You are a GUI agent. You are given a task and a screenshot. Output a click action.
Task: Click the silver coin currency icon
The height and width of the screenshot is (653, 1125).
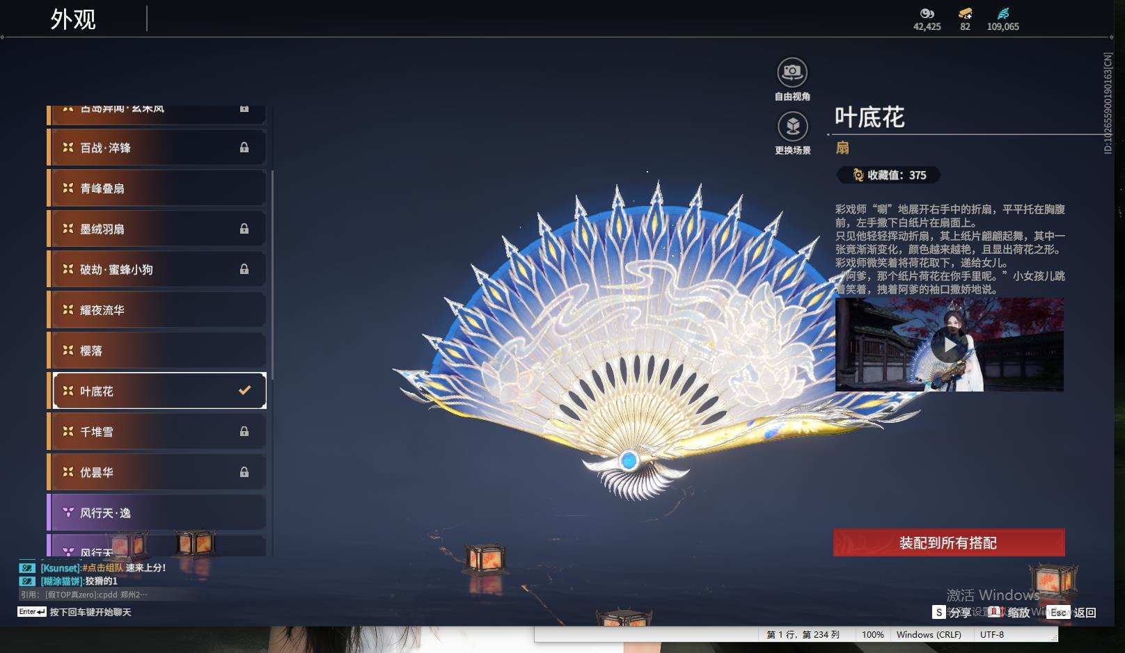click(x=927, y=13)
